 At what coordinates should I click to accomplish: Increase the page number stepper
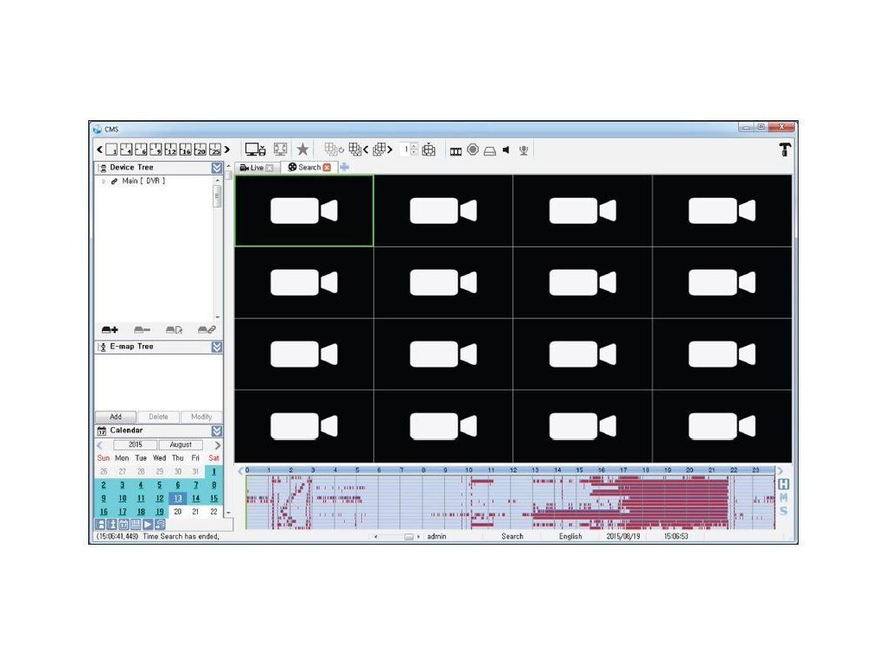tap(415, 146)
